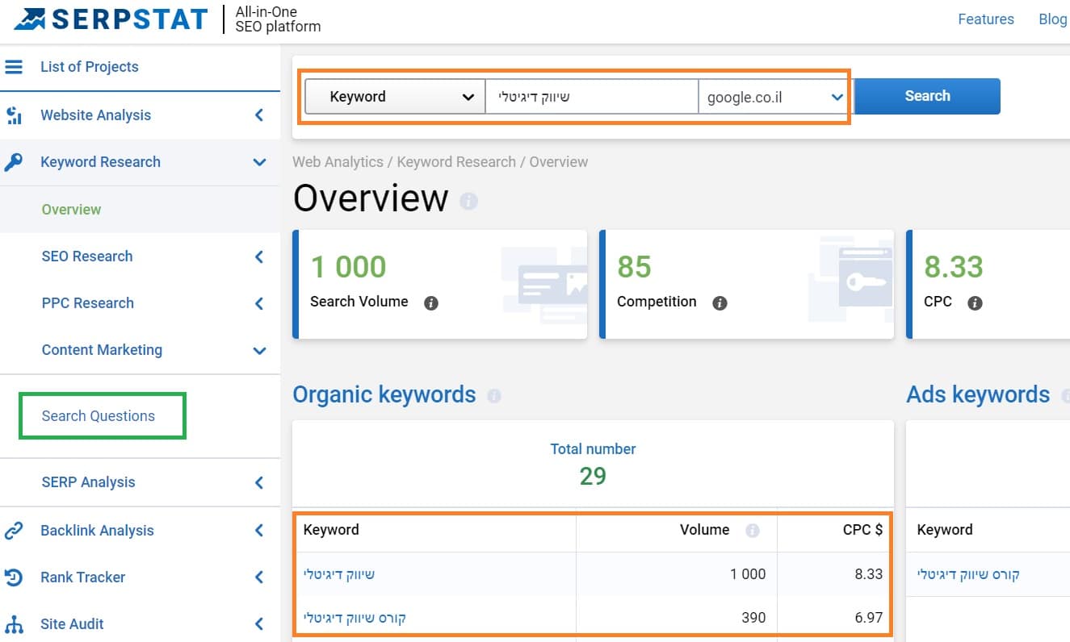Click the Competition card
Screen dimensions: 1070x642
pos(747,284)
